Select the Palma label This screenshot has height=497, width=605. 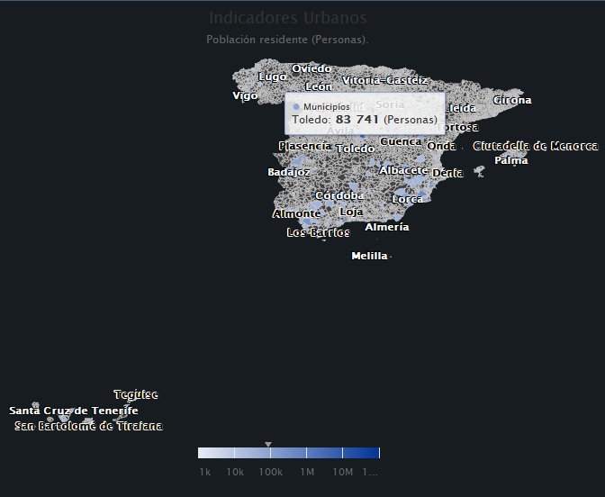(x=511, y=160)
